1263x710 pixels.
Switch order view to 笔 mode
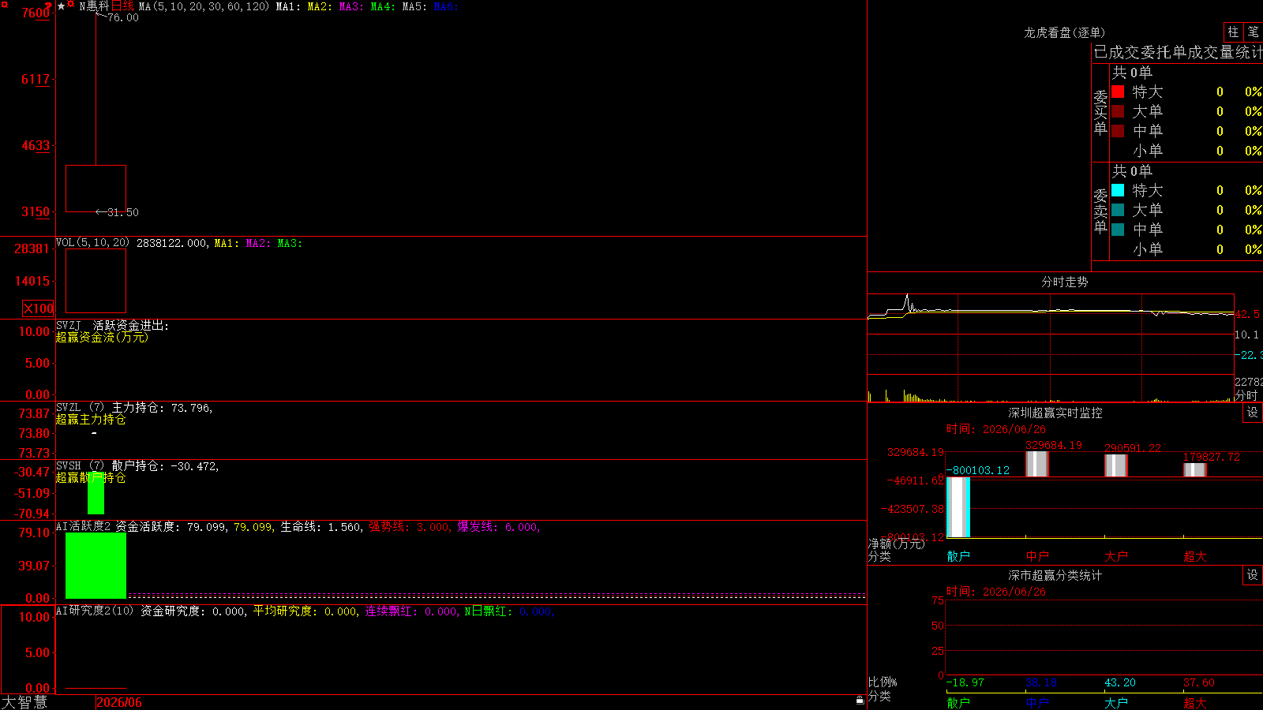coord(1253,32)
